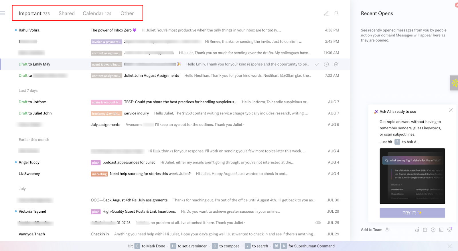Open Vannyda Thach's Checkin in email
The height and width of the screenshot is (251, 458).
pyautogui.click(x=175, y=234)
